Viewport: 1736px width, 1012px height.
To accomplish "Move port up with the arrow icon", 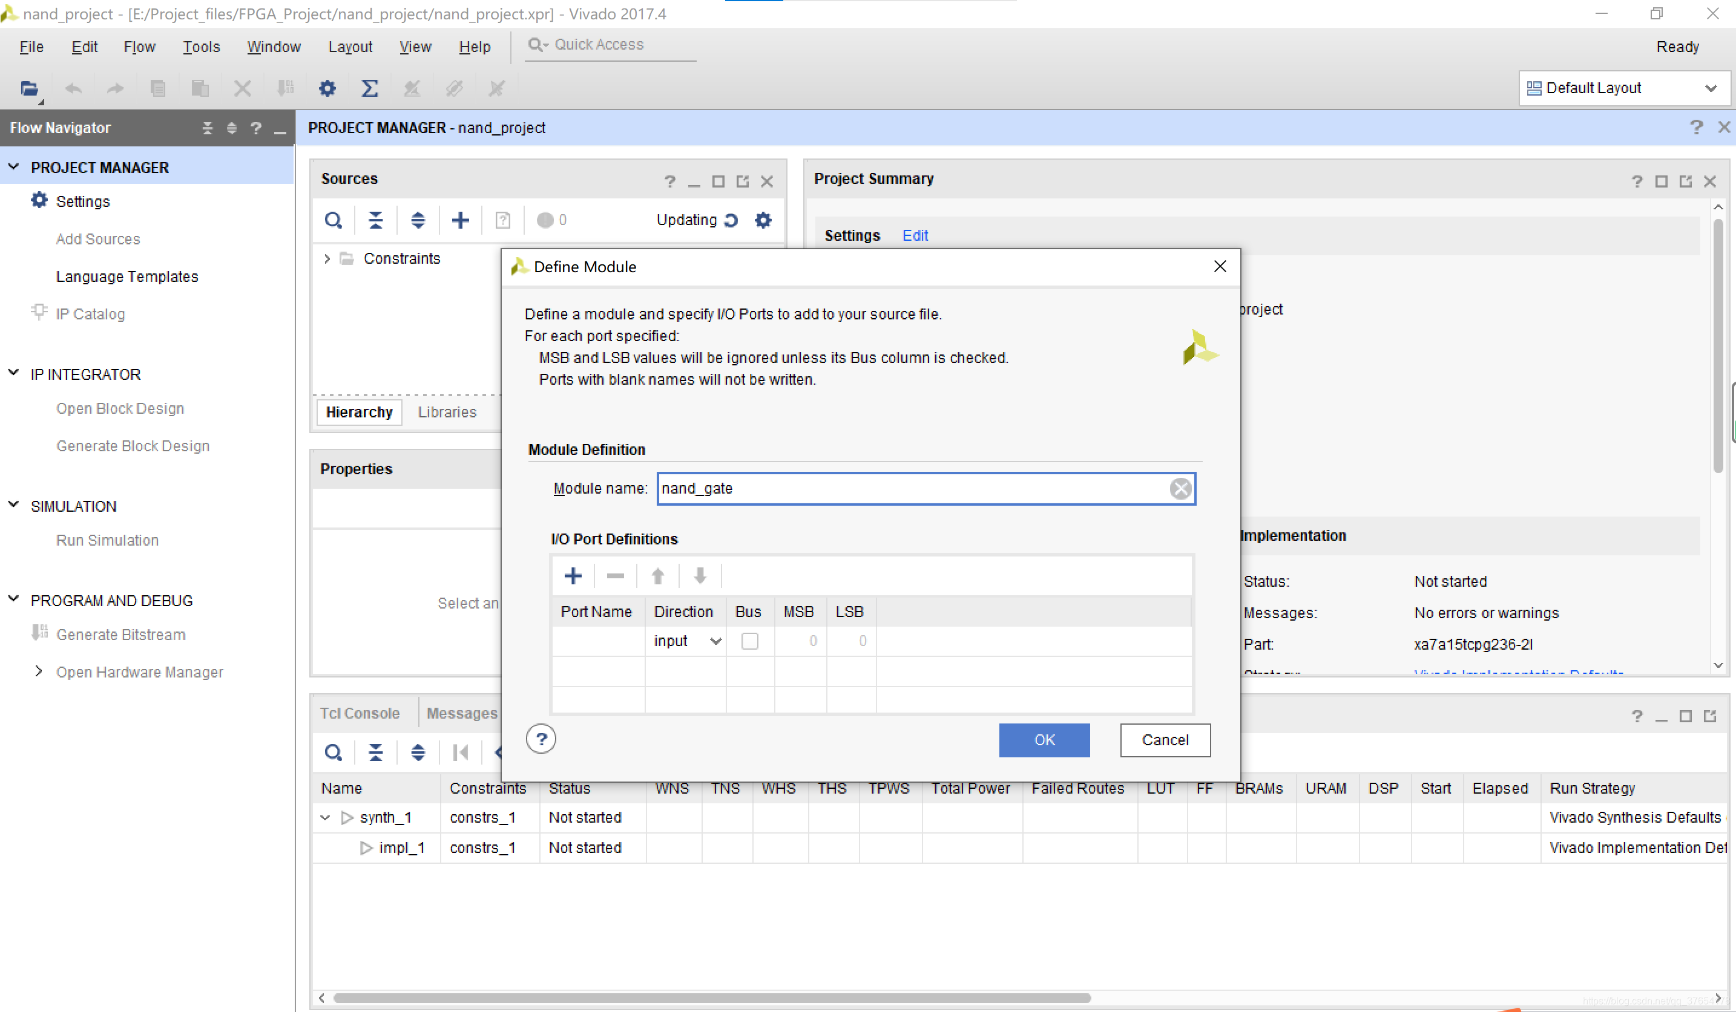I will [658, 576].
